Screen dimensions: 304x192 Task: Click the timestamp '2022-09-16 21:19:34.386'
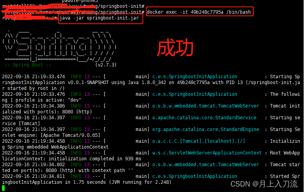[33, 106]
